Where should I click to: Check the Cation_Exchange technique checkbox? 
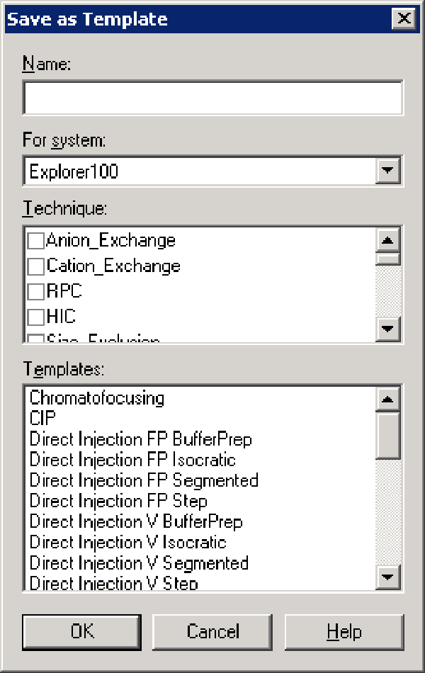click(x=35, y=266)
